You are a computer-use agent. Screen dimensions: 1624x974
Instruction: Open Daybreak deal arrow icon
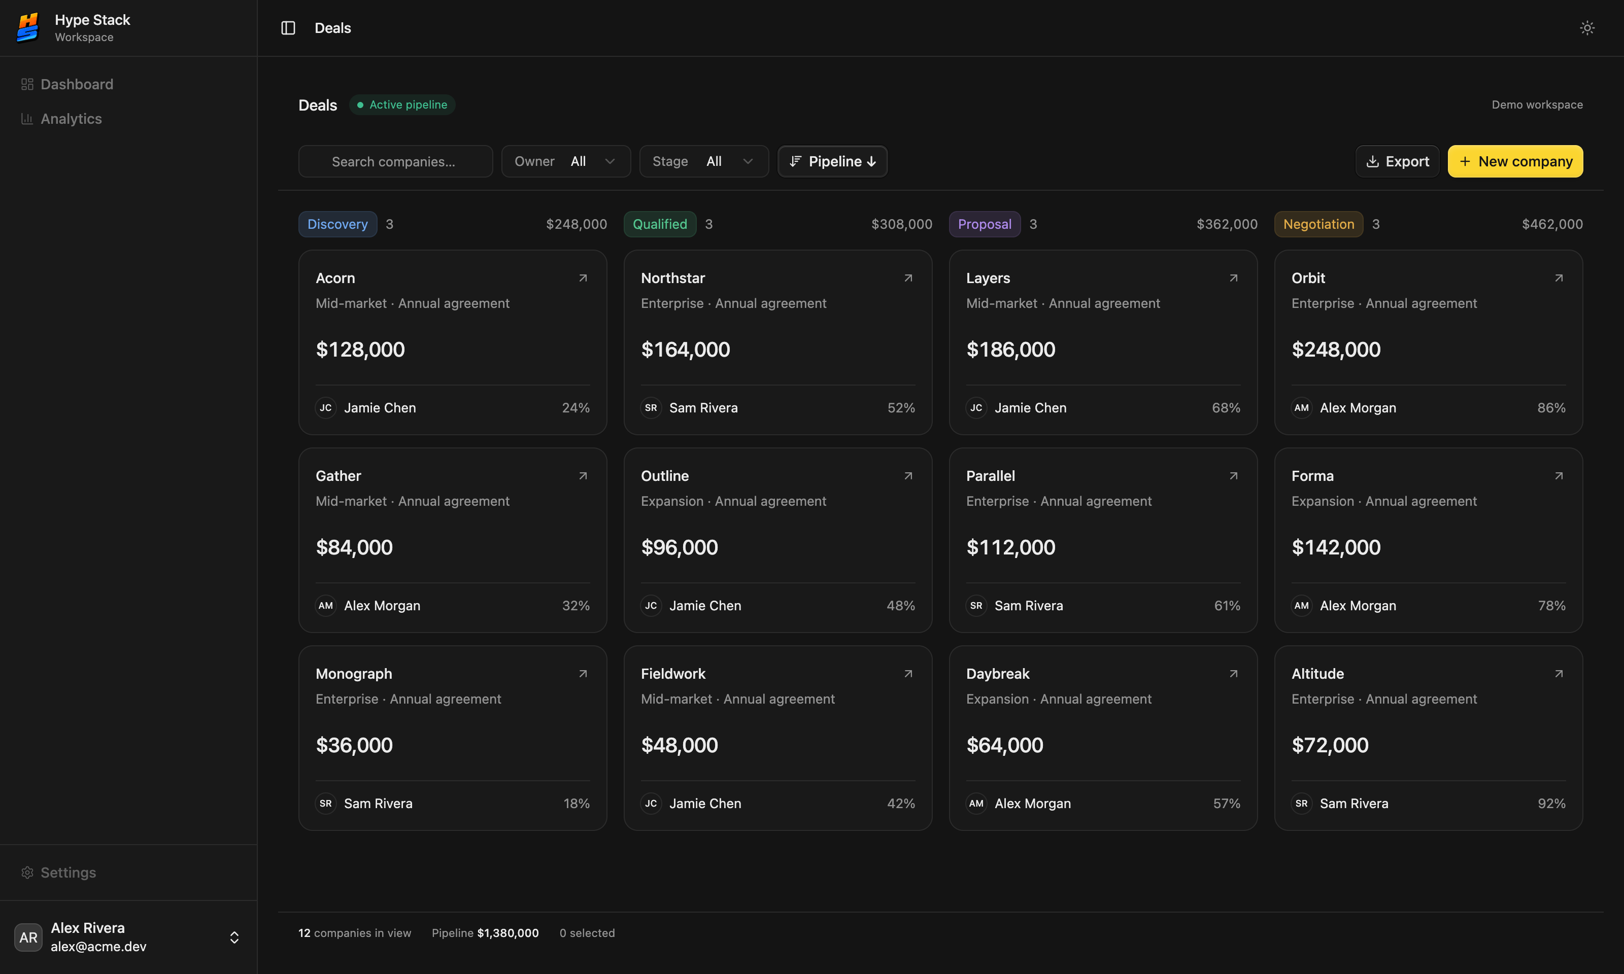[x=1233, y=673]
